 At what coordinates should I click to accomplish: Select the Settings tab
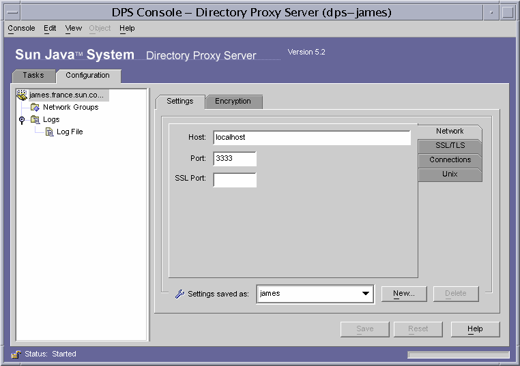[179, 102]
